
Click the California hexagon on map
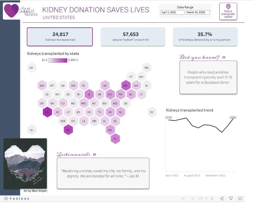[47, 112]
